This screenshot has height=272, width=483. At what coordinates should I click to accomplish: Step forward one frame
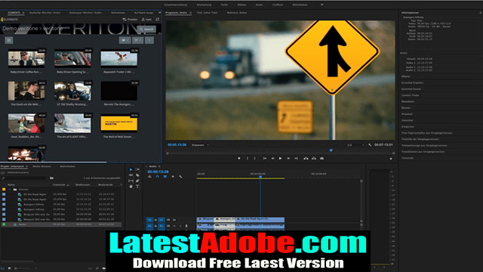(288, 159)
